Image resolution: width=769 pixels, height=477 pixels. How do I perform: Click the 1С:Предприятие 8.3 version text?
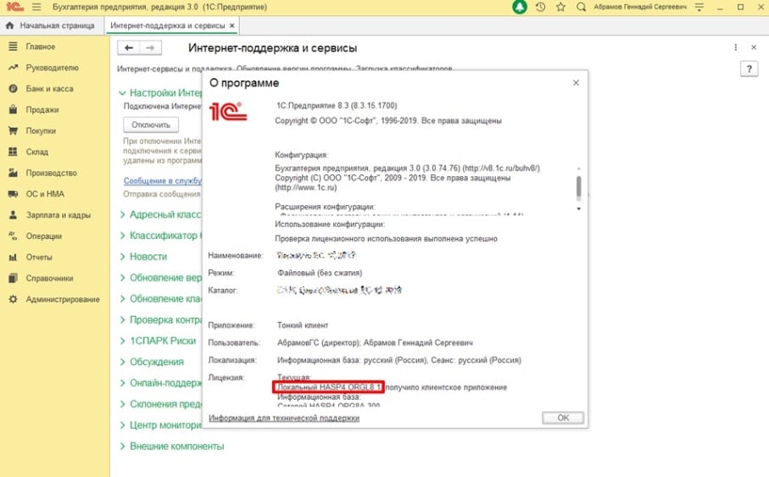tap(337, 105)
